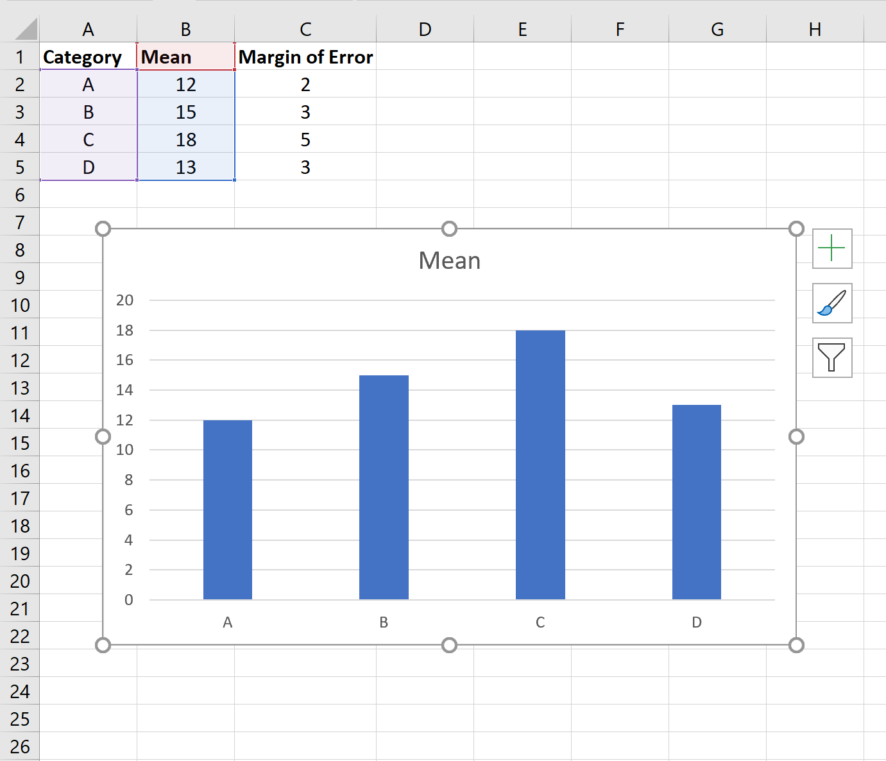Open the Chart Filters funnel icon

tap(832, 358)
